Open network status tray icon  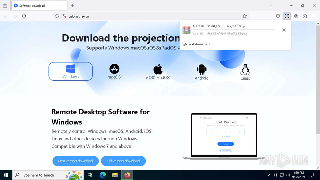click(x=282, y=175)
